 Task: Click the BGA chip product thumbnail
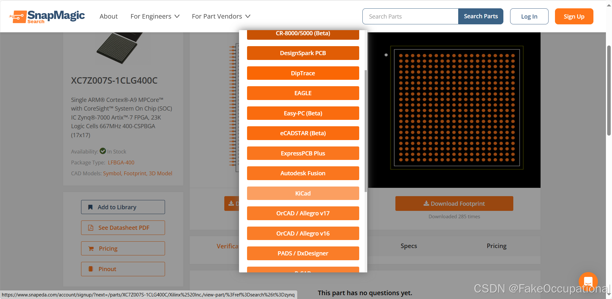tap(120, 47)
